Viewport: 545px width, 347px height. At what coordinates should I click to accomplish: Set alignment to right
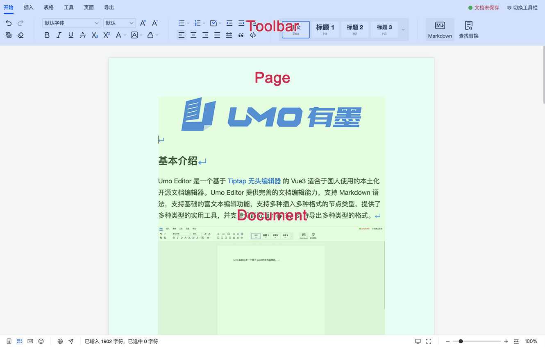click(205, 35)
